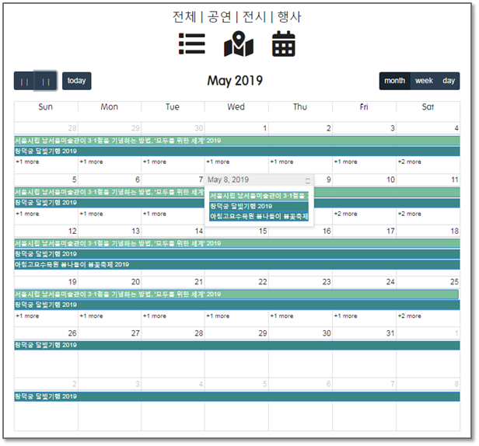Select the month view
The width and height of the screenshot is (479, 446).
click(395, 81)
